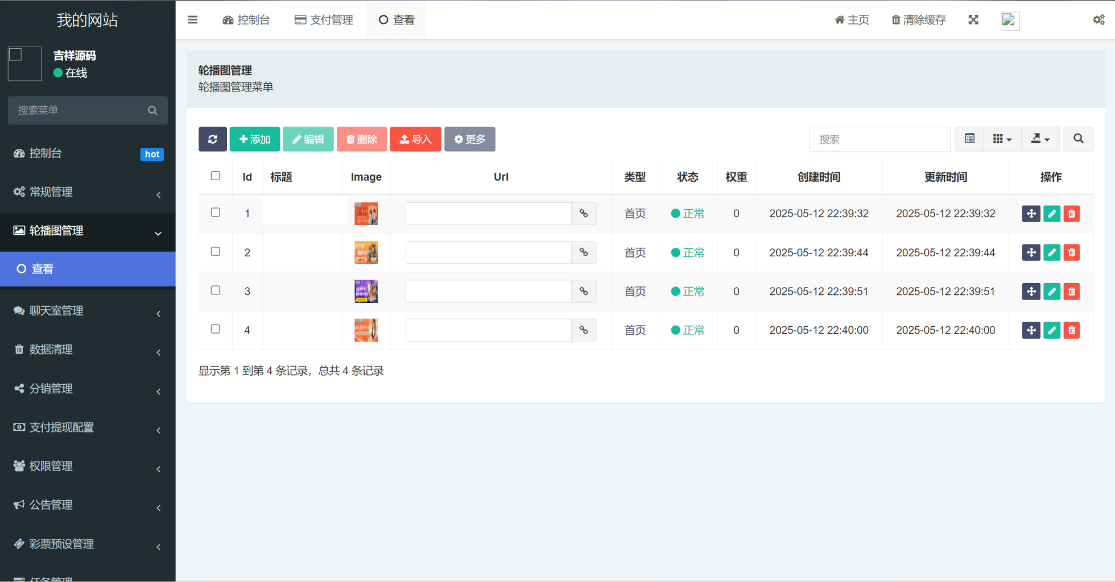Click the link icon in row 2 Url field
This screenshot has height=582, width=1115.
click(584, 252)
